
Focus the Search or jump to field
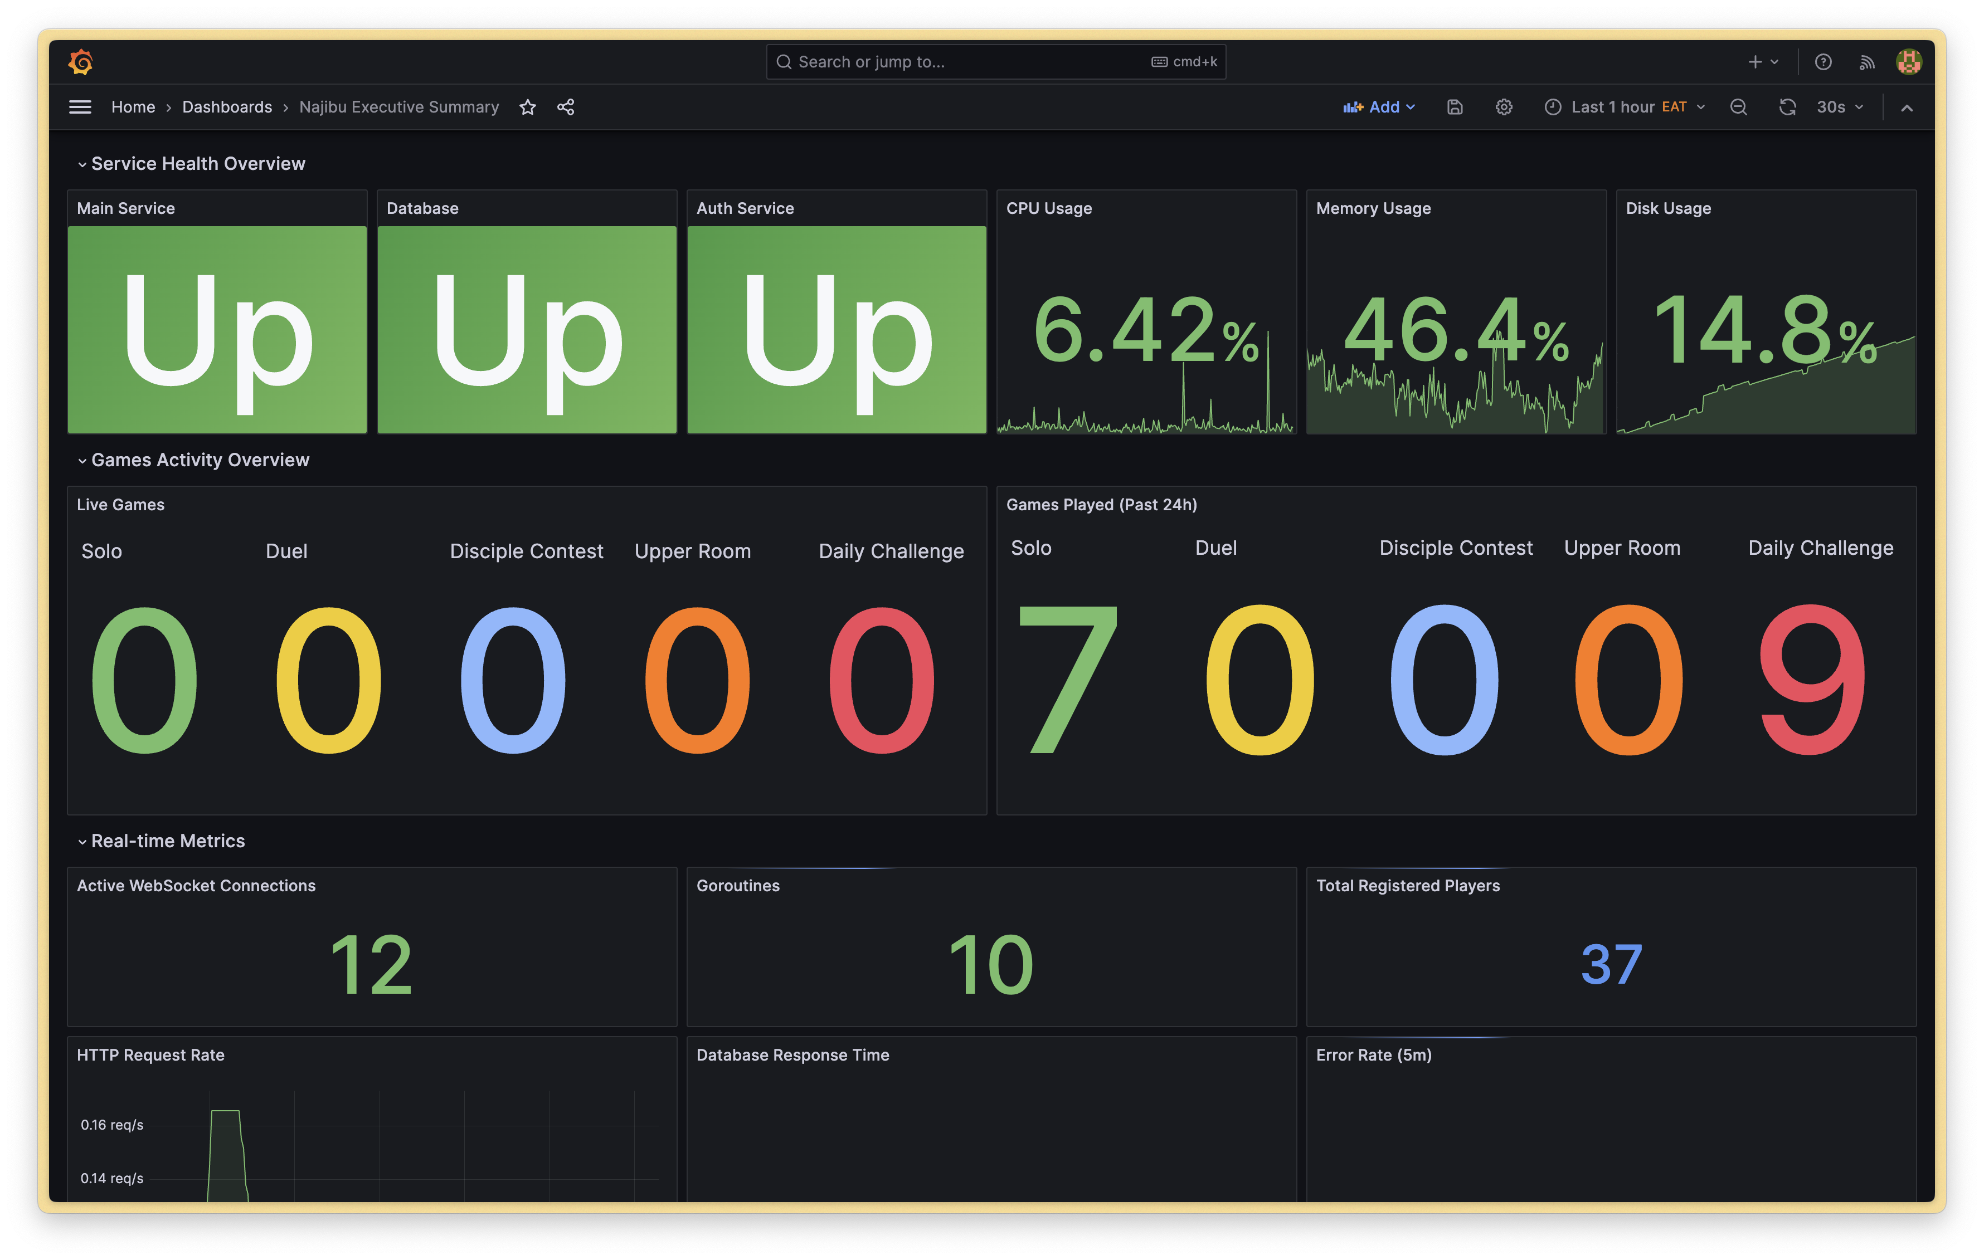996,62
